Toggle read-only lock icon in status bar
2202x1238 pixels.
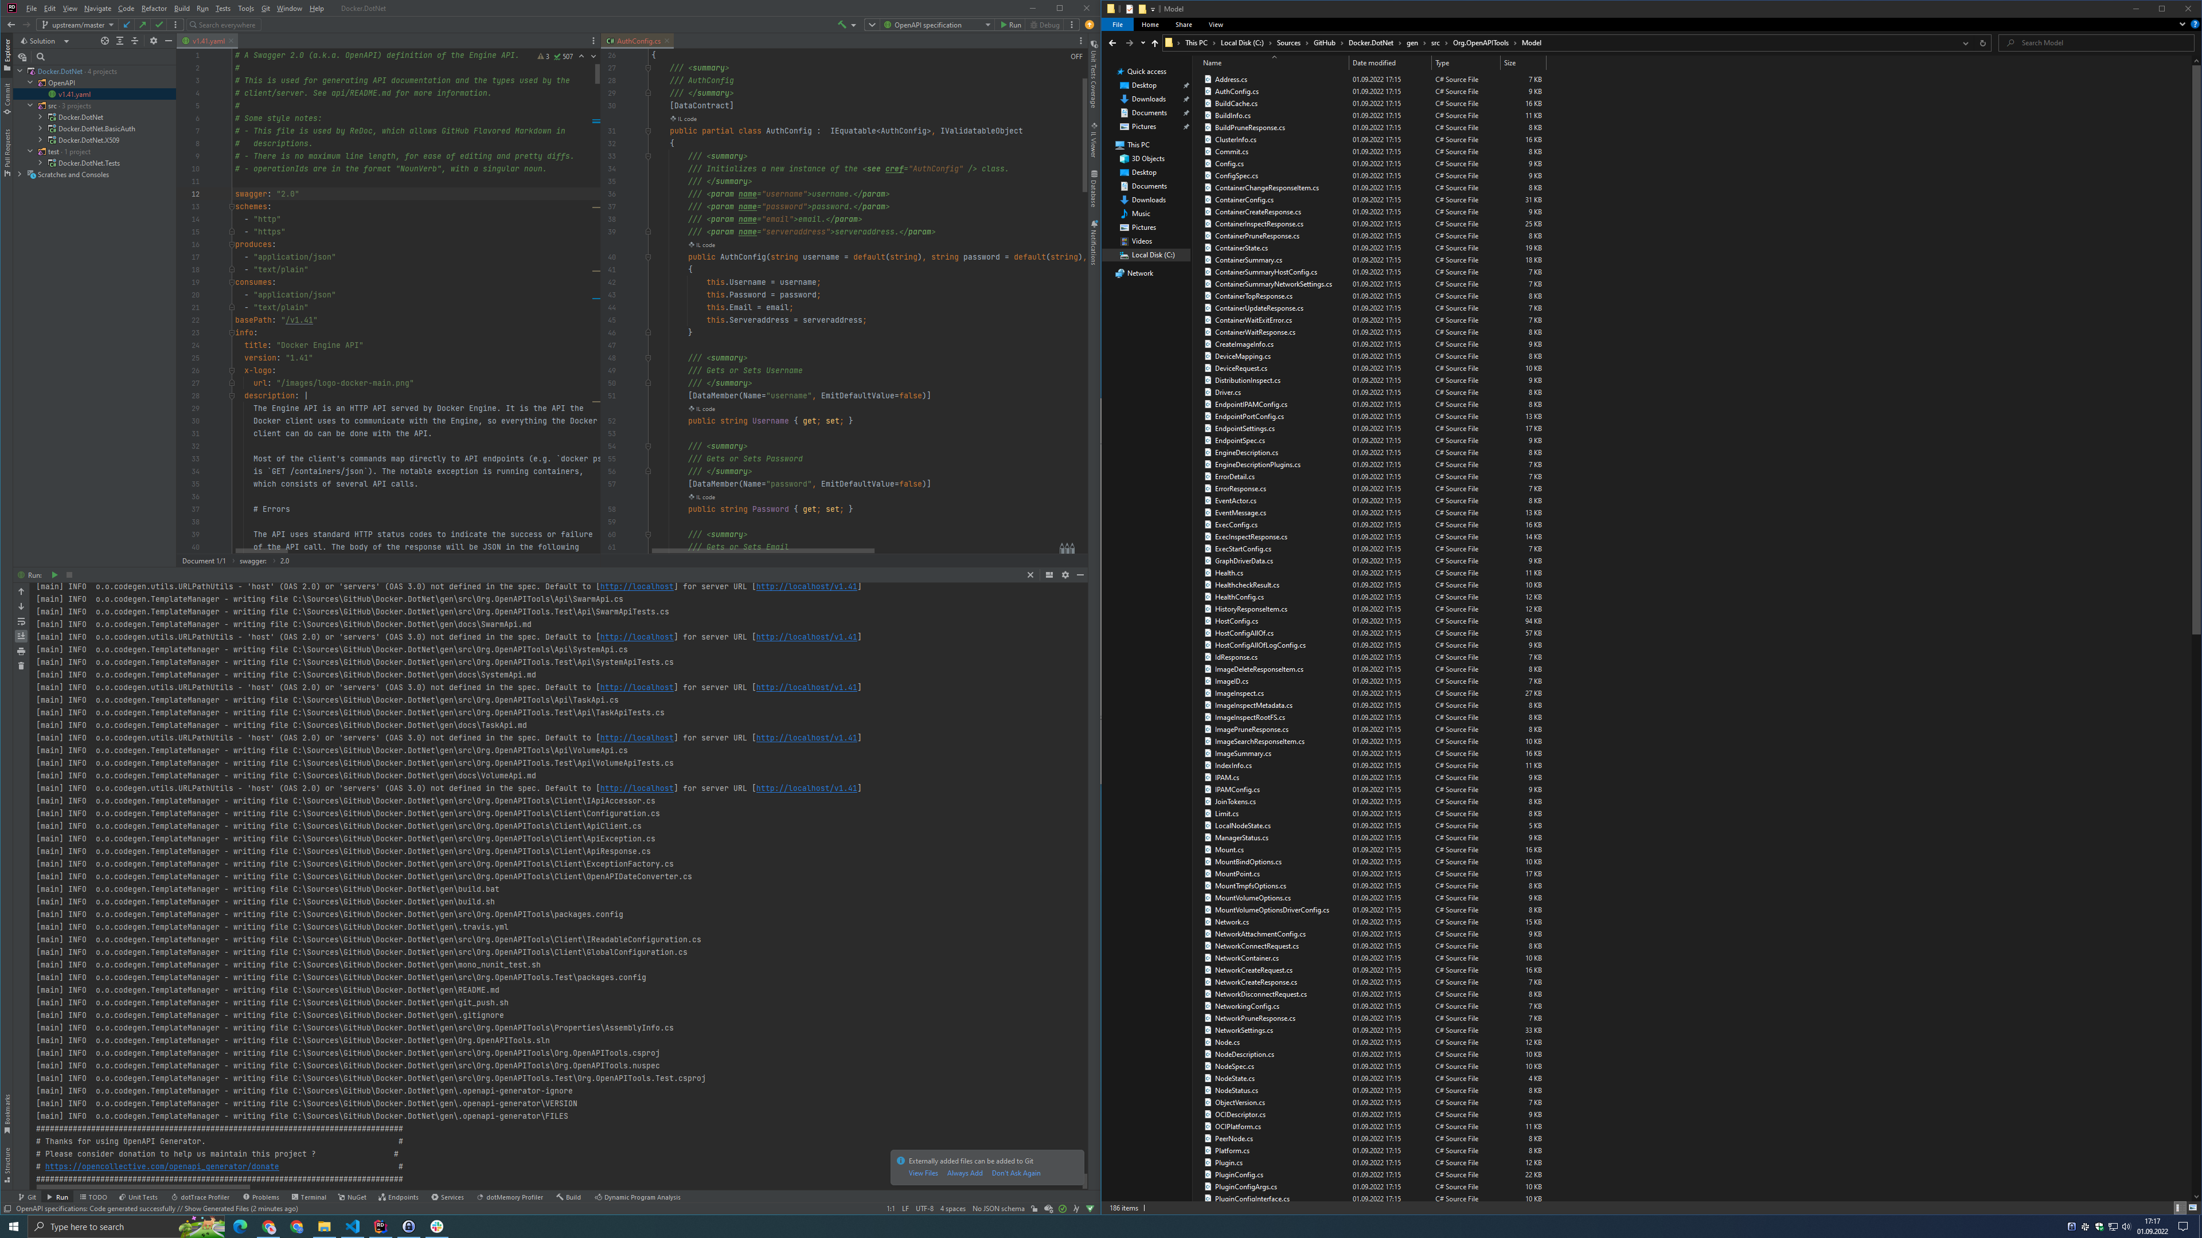pos(1034,1209)
